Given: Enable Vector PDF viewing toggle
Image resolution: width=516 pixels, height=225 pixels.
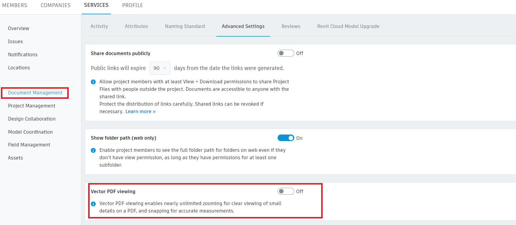Looking at the screenshot, I should pyautogui.click(x=286, y=191).
